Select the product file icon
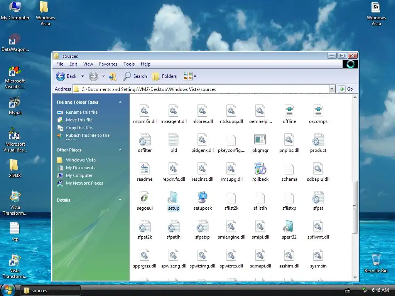The image size is (395, 296). point(318,140)
